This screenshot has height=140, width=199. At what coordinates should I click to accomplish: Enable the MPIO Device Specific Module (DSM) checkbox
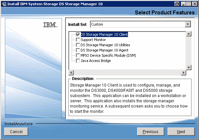[x=78, y=55]
